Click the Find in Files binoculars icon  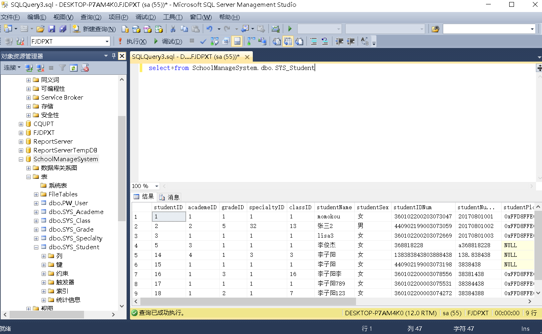[x=435, y=29]
